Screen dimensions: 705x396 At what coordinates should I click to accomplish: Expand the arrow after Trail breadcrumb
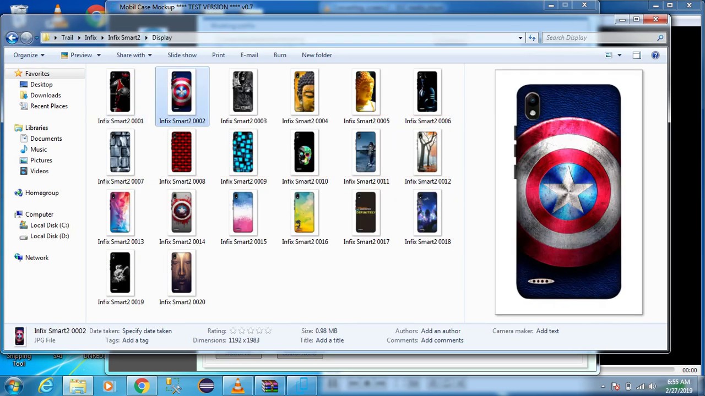[79, 37]
